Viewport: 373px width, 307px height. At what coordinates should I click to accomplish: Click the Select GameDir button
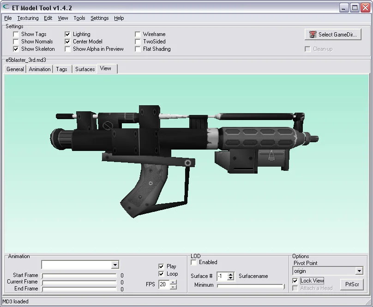[x=333, y=35]
